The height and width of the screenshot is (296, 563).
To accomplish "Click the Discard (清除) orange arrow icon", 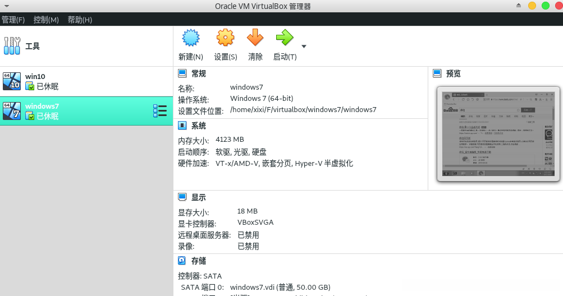I will click(255, 38).
